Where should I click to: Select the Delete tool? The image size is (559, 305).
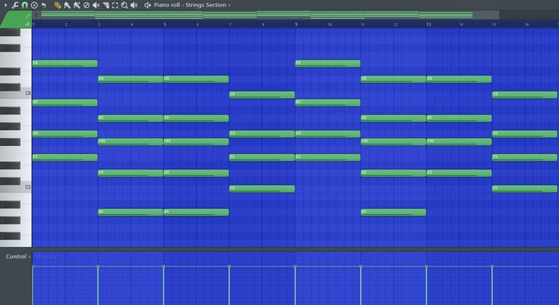[87, 5]
